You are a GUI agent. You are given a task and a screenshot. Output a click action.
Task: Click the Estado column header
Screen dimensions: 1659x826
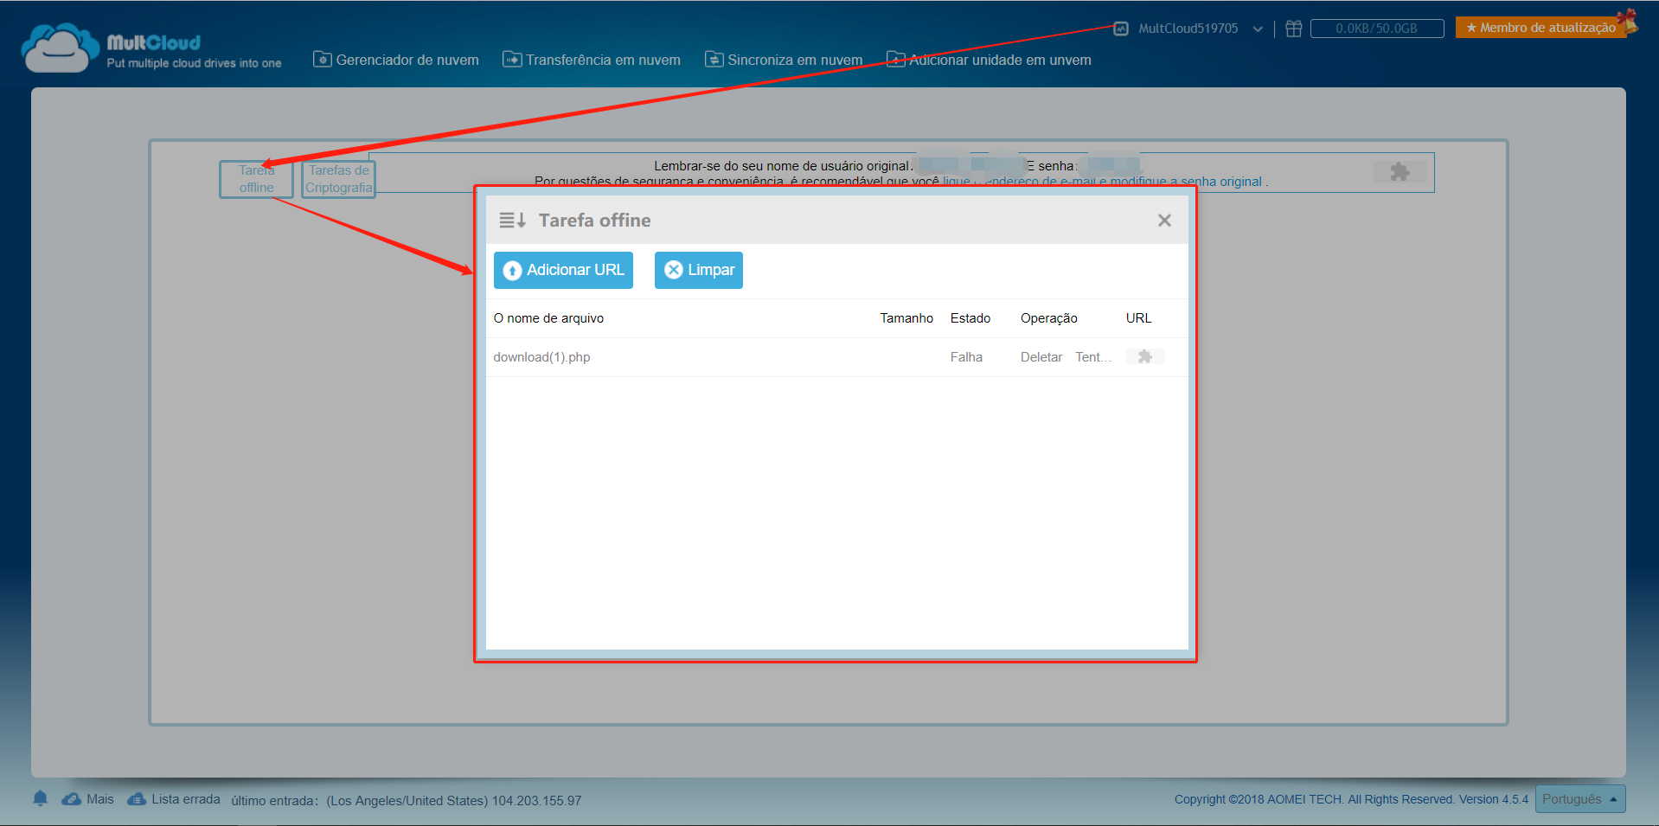tap(970, 318)
